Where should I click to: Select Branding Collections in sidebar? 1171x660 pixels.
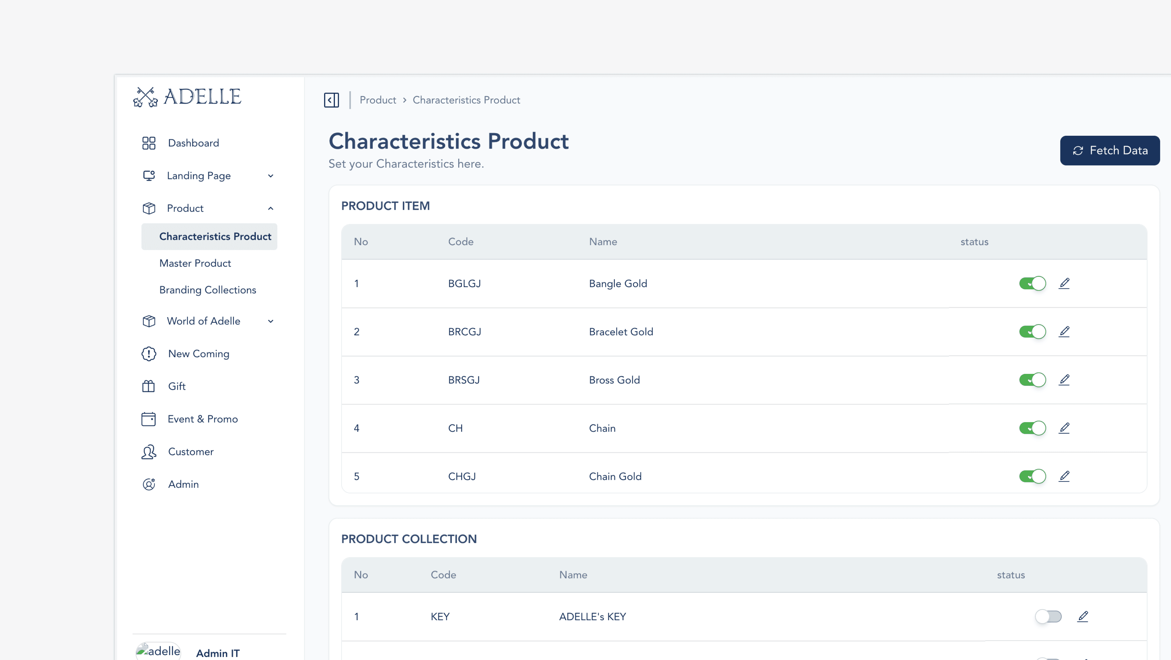click(x=207, y=290)
